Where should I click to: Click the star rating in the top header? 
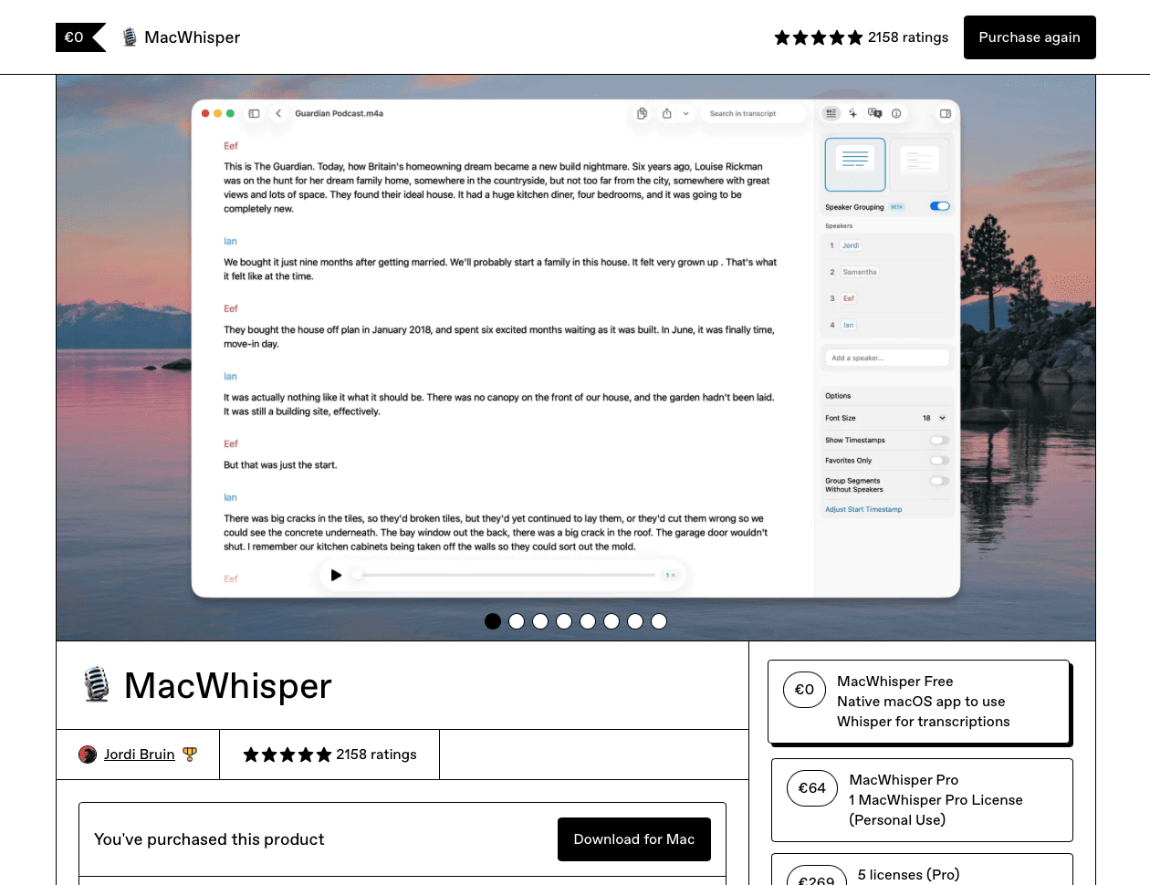(x=818, y=37)
